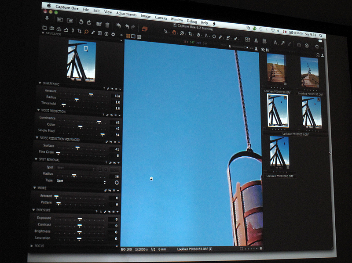352x263 pixels.
Task: Open the Spot Removal Type dropdown
Action: [x=81, y=181]
